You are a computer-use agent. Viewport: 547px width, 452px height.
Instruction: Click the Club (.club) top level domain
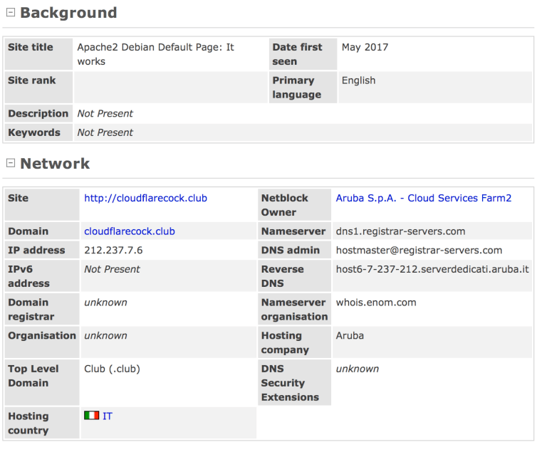pos(112,369)
